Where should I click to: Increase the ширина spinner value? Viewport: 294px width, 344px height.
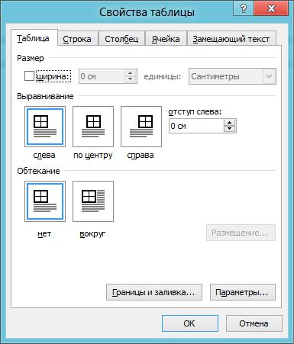pos(130,73)
